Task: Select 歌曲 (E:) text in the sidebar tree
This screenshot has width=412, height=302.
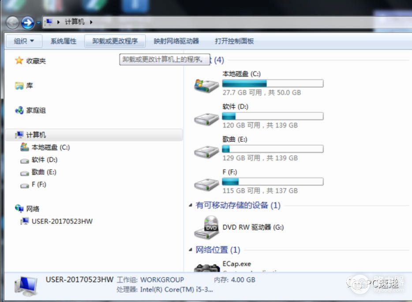Action: click(44, 172)
